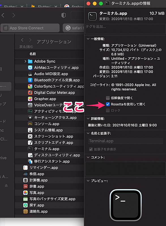Screen dimensions: 166x226
Task: Expand the Adobe Sync folder disclosure arrow
Action: [x=25, y=61]
